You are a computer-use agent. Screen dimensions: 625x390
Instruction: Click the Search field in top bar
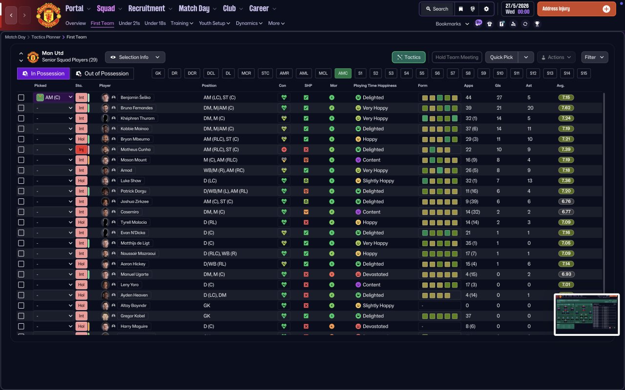[x=437, y=9]
